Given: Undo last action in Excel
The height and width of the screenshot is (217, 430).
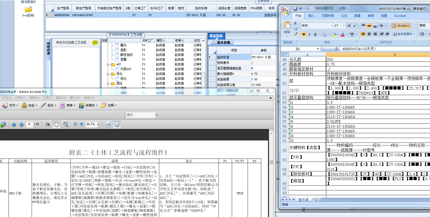Looking at the screenshot, I should (x=300, y=9).
